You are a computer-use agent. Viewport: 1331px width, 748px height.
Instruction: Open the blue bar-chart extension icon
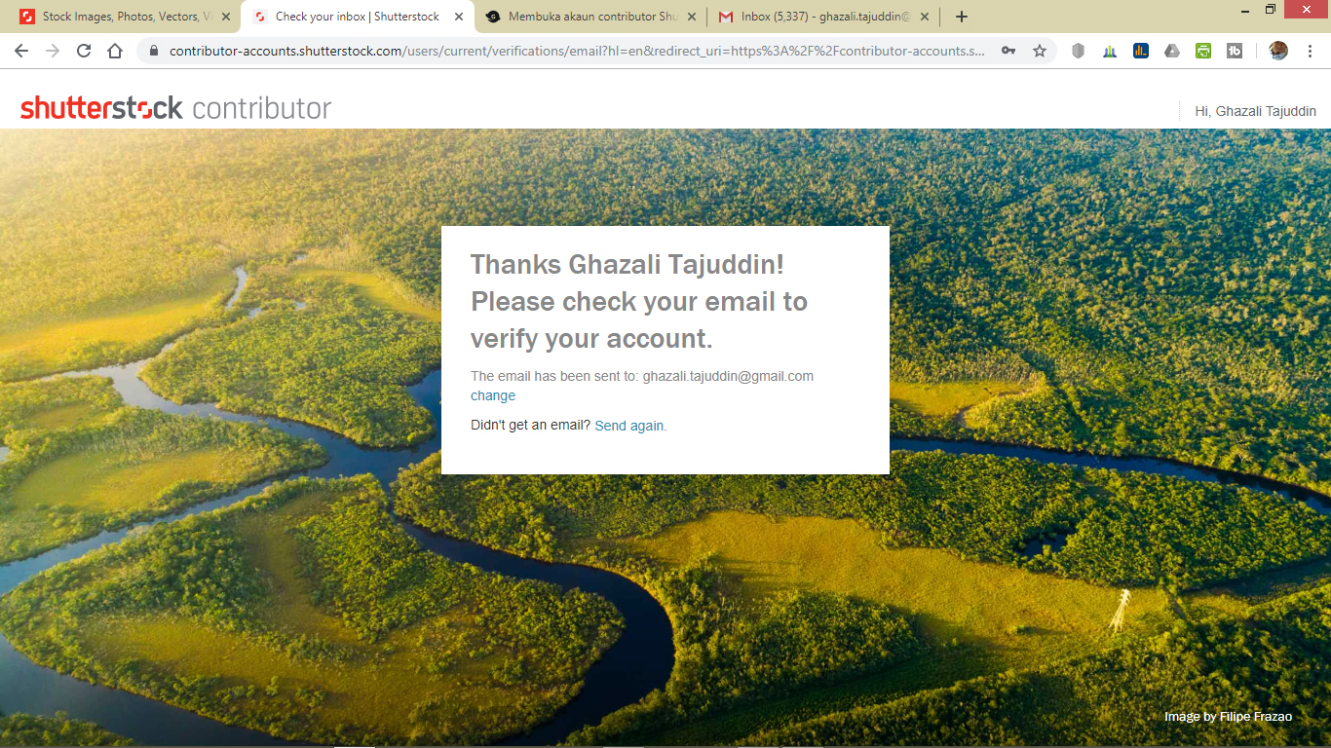tap(1141, 51)
